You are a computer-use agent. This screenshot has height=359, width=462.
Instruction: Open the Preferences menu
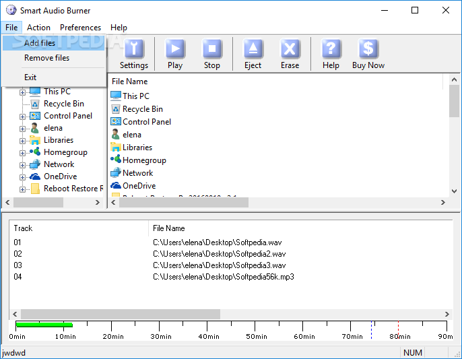(80, 28)
